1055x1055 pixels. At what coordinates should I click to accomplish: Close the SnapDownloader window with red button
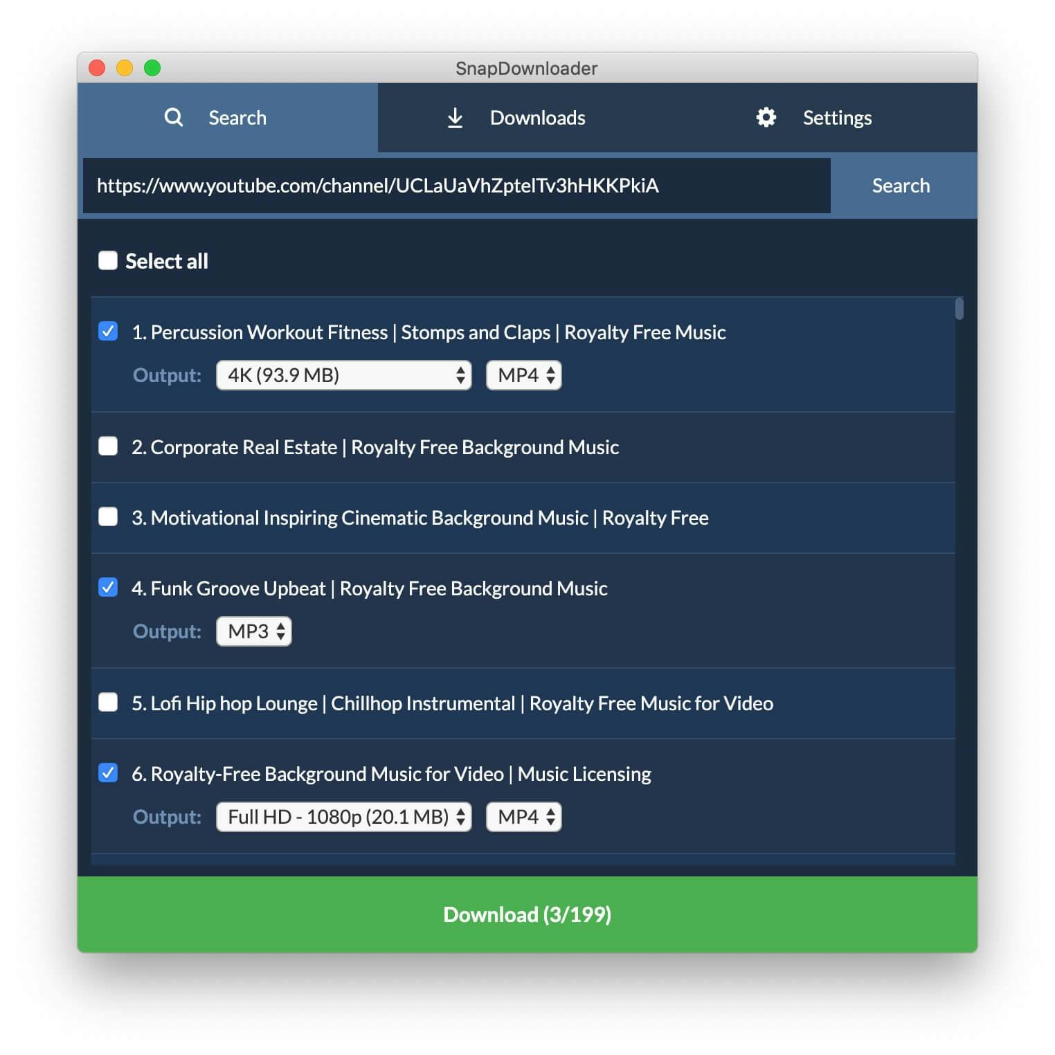97,68
